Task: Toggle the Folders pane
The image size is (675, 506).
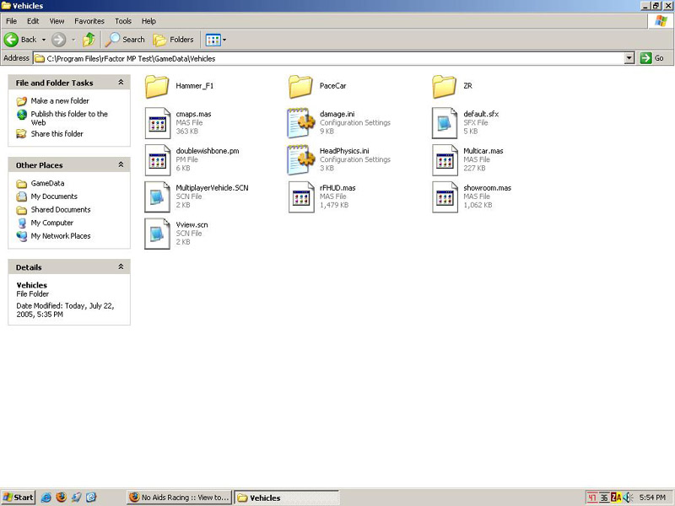Action: click(x=174, y=40)
